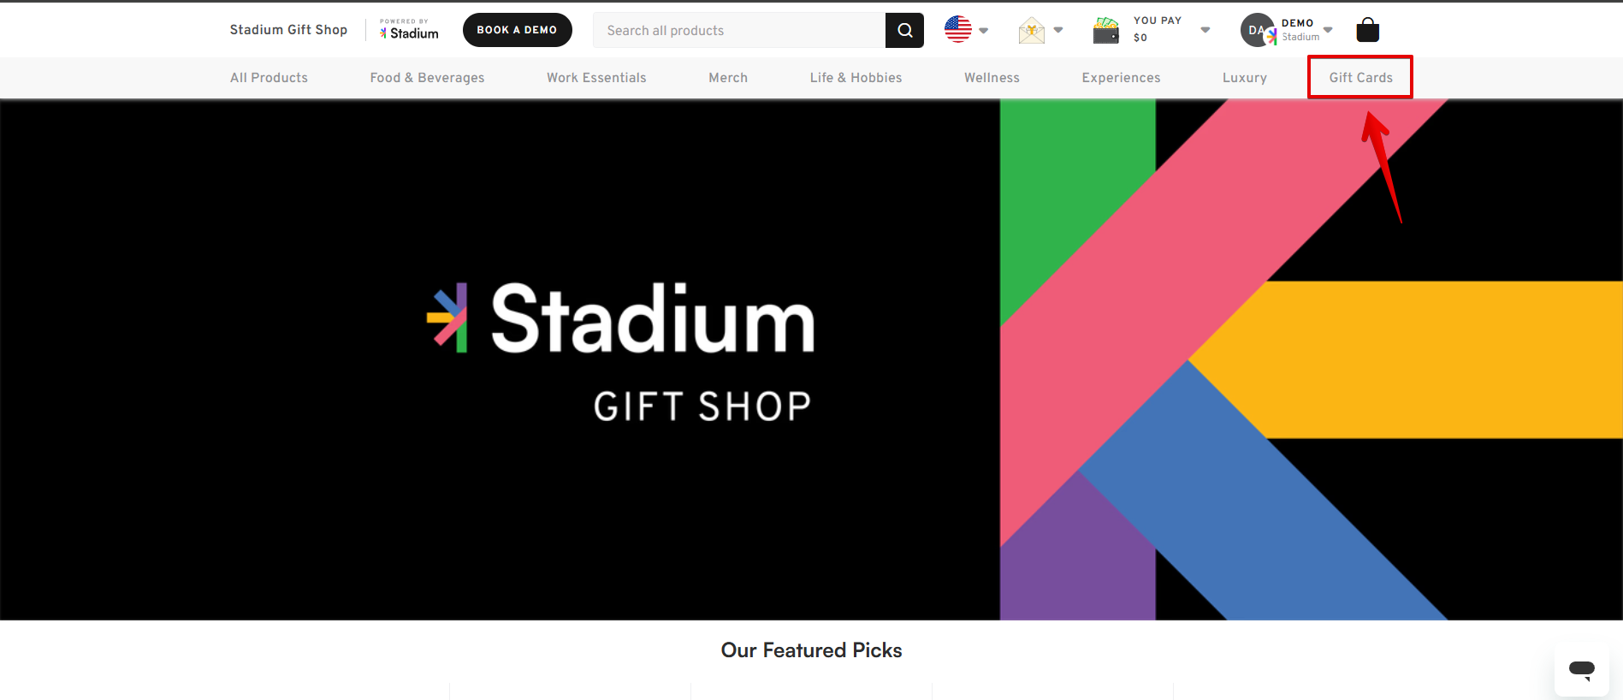Click the DA user avatar

(1257, 31)
